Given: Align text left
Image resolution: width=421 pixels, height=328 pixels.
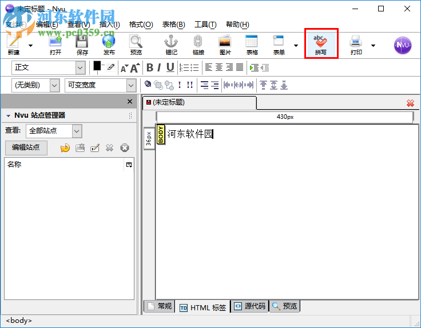Looking at the screenshot, I should point(209,67).
